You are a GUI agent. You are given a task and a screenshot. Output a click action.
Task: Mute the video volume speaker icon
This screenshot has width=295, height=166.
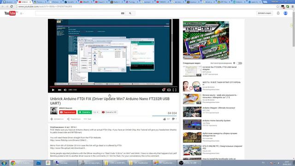(x=65, y=90)
